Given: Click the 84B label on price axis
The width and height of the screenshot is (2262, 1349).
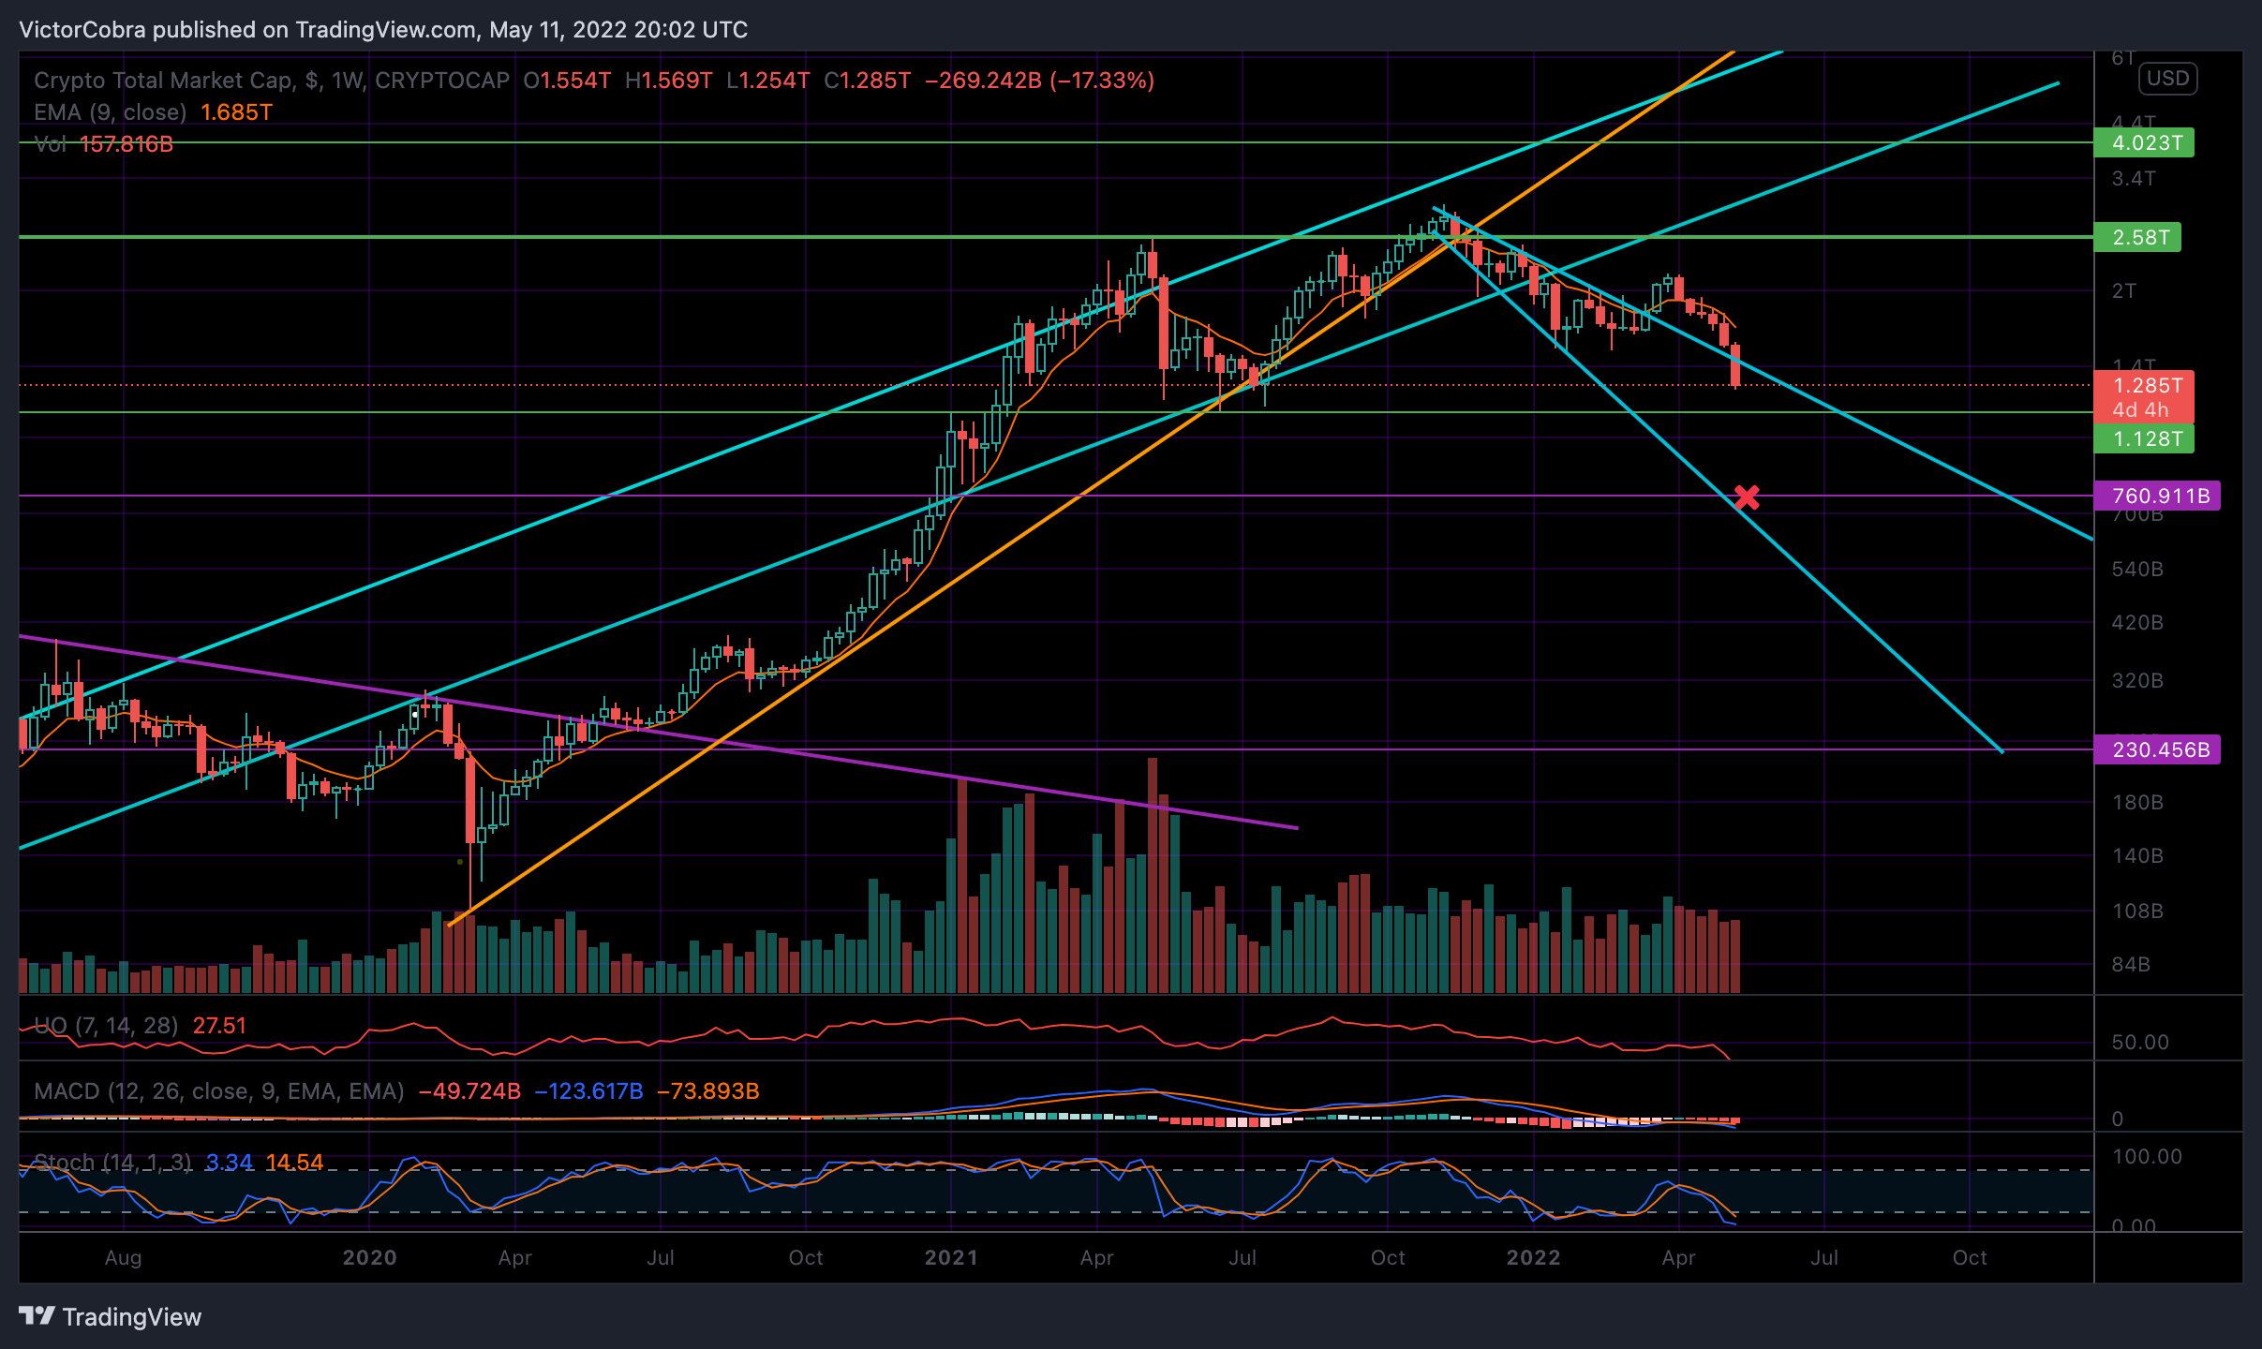Looking at the screenshot, I should pos(2131,965).
